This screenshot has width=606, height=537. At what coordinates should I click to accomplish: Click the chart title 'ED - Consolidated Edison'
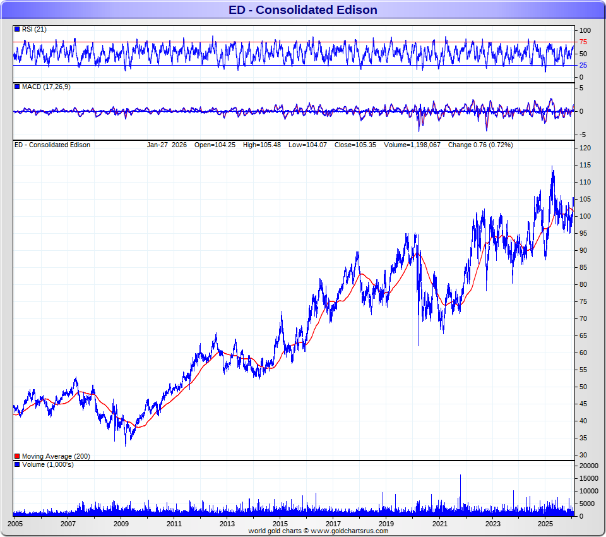(x=302, y=9)
